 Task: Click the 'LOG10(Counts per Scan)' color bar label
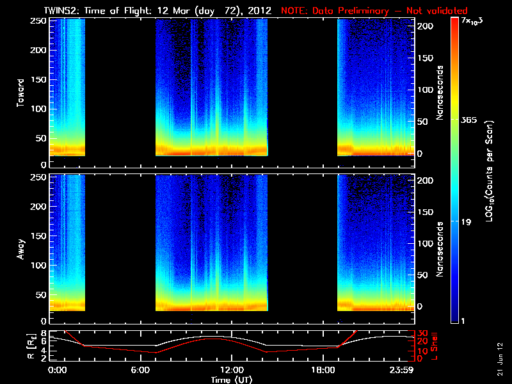488,172
